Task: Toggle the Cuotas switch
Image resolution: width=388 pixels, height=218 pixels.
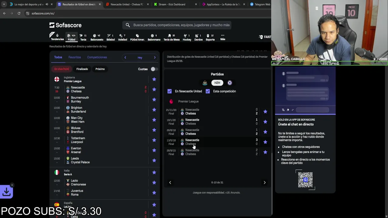Action: 154,69
